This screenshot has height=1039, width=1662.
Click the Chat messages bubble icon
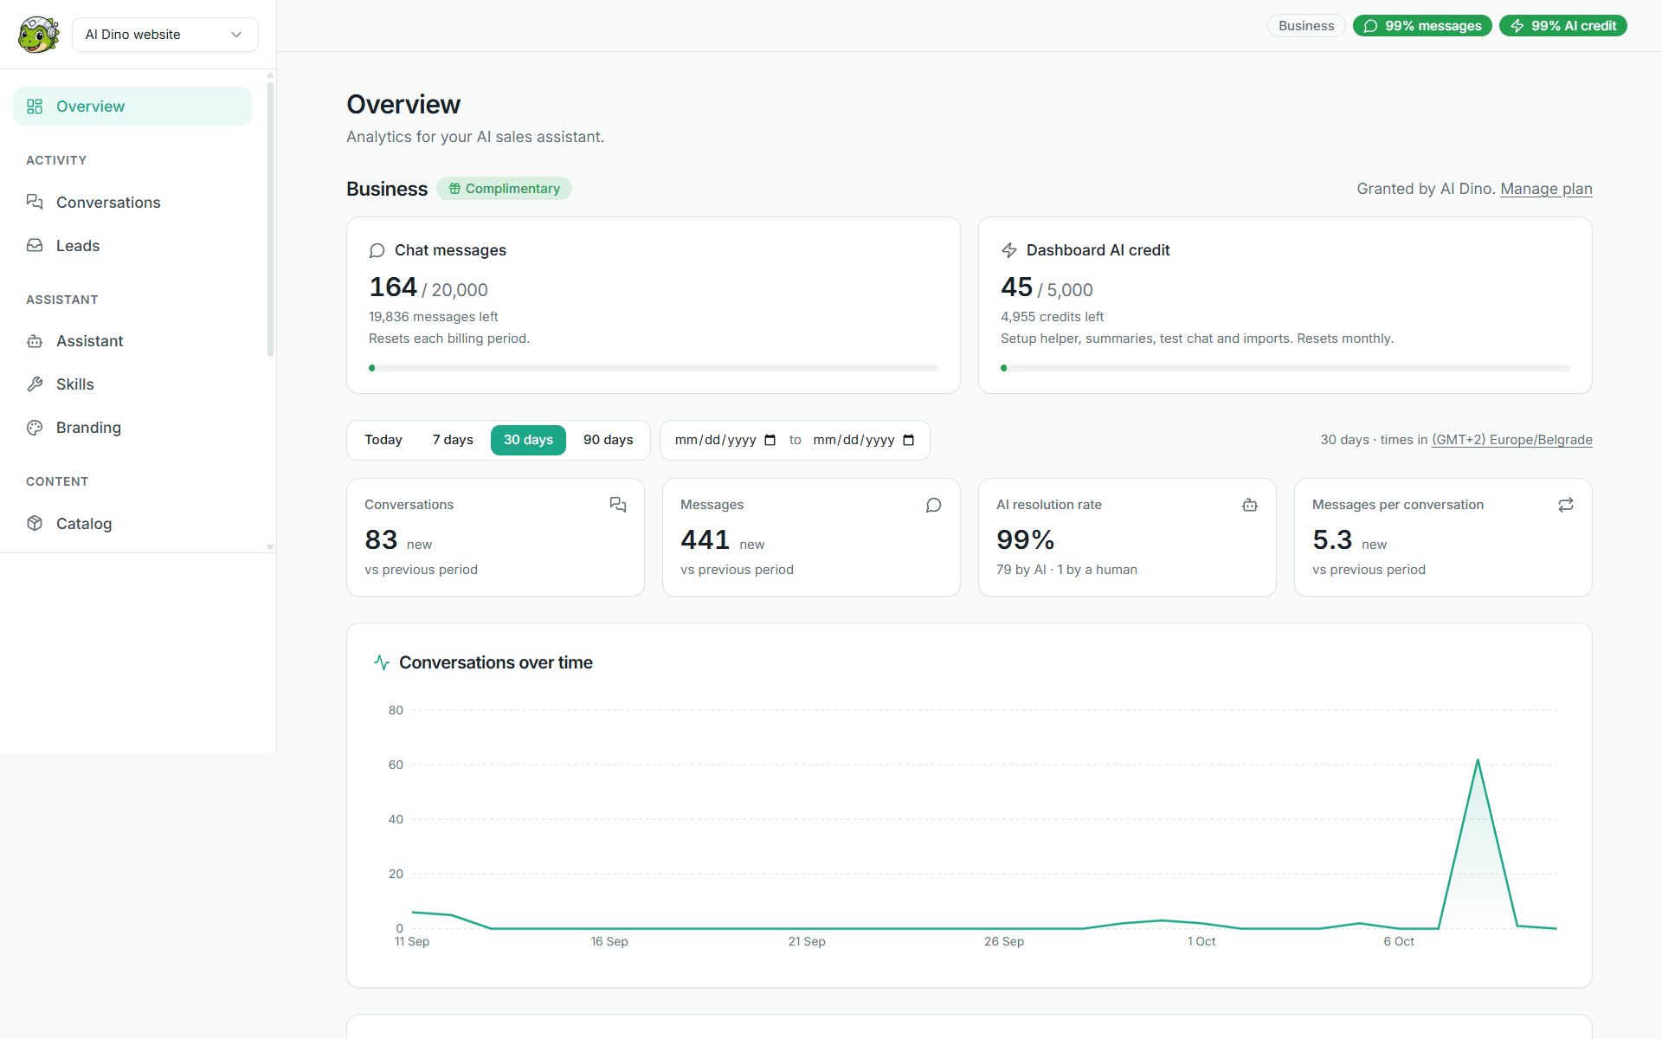coord(377,250)
